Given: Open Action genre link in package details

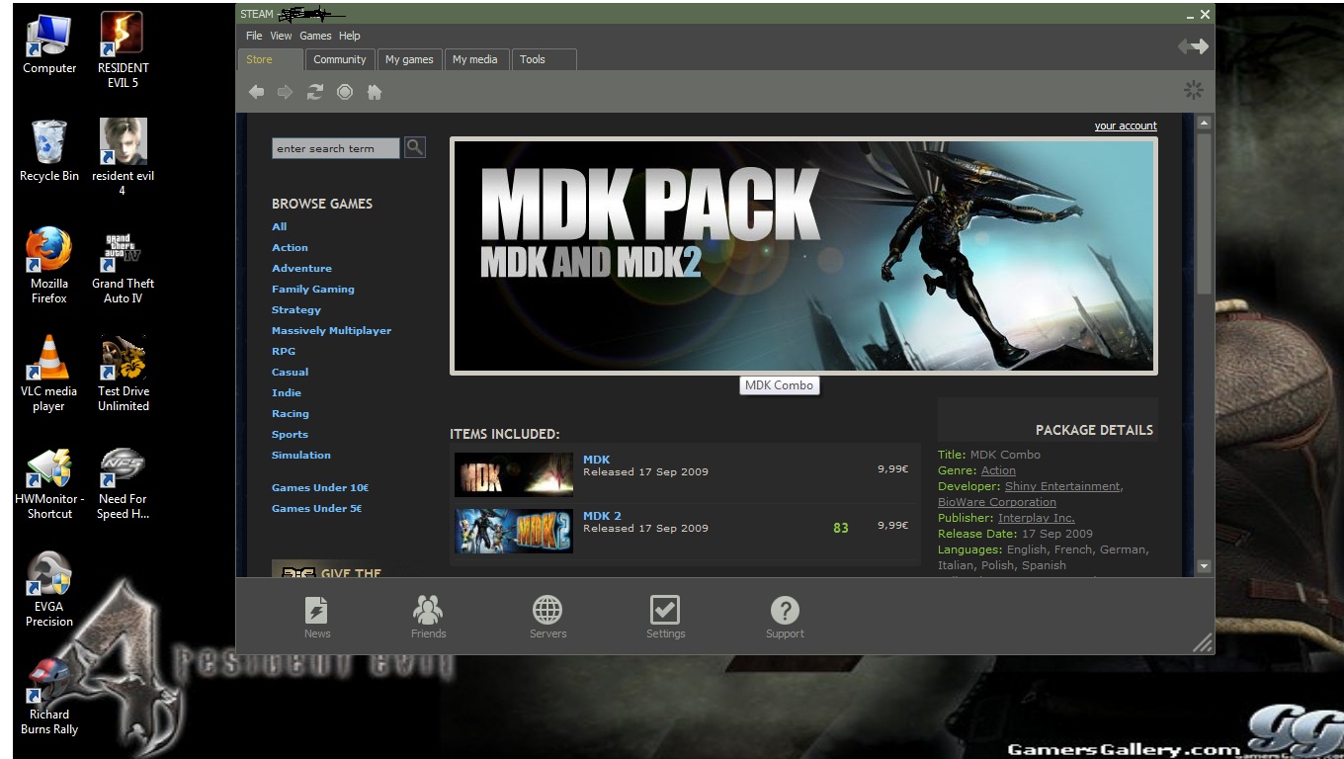Looking at the screenshot, I should pos(998,470).
